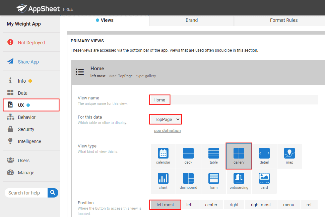Click the 'type: gallery' text in header
Image resolution: width=325 pixels, height=217 pixels.
coord(146,76)
